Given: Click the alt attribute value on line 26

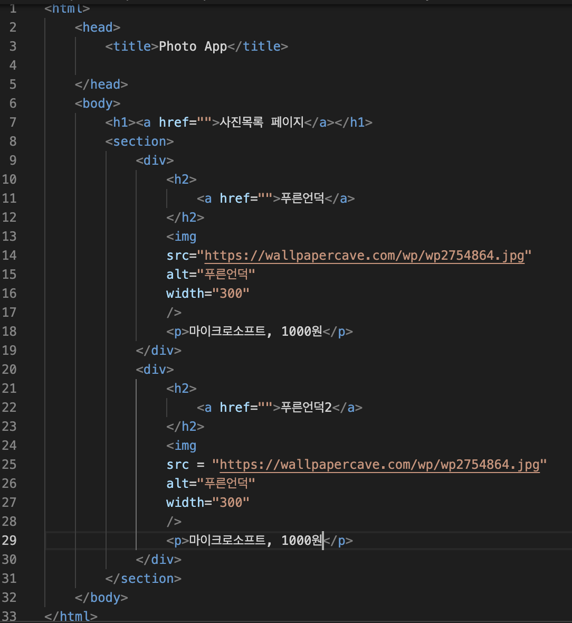Looking at the screenshot, I should pos(226,484).
